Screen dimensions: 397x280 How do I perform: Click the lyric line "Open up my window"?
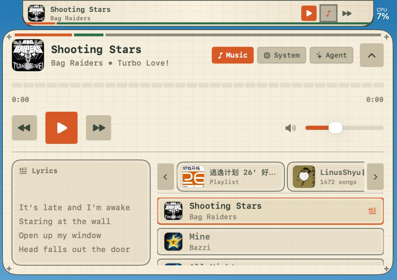(60, 235)
